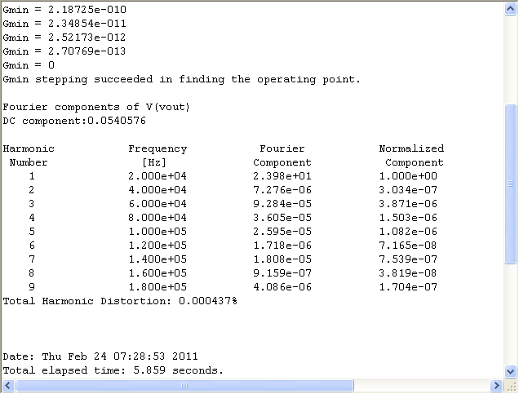Screen dimensions: 519x394
Task: Click the vertical scrollbar down arrow
Action: 510,371
